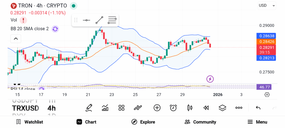Toggle the green market status dot
The height and width of the screenshot is (128, 285).
pos(73,6)
